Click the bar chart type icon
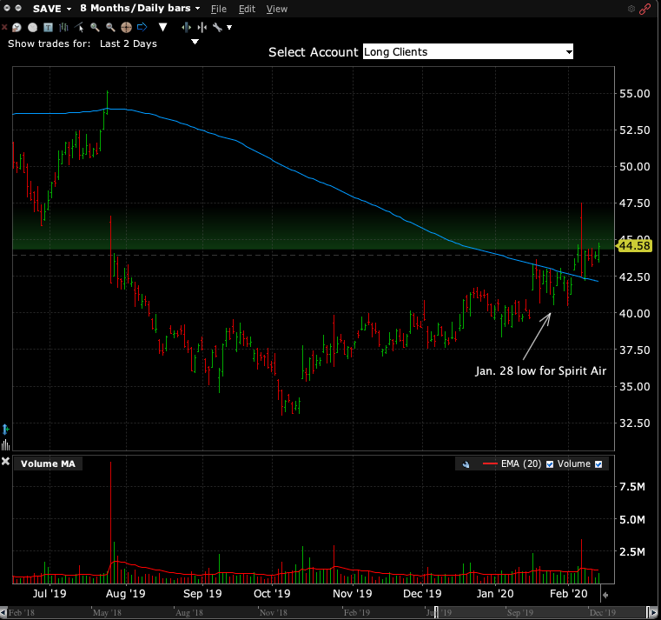661x620 pixels. coord(63,28)
